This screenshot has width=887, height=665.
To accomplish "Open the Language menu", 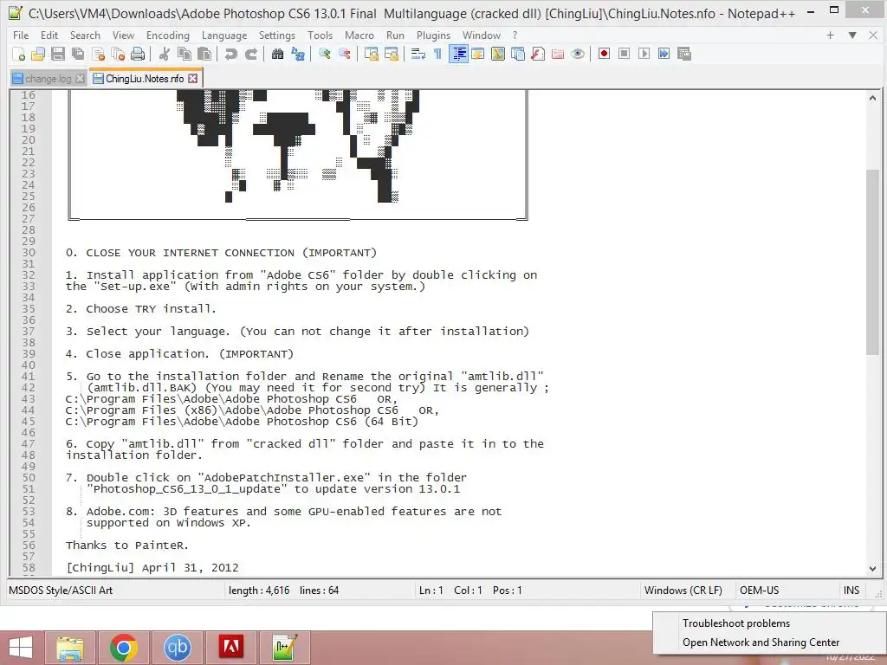I will pos(224,35).
